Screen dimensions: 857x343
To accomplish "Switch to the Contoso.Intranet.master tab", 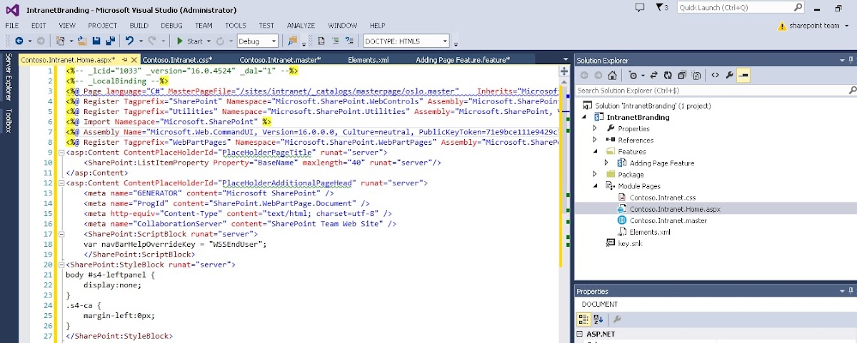I will pos(280,60).
